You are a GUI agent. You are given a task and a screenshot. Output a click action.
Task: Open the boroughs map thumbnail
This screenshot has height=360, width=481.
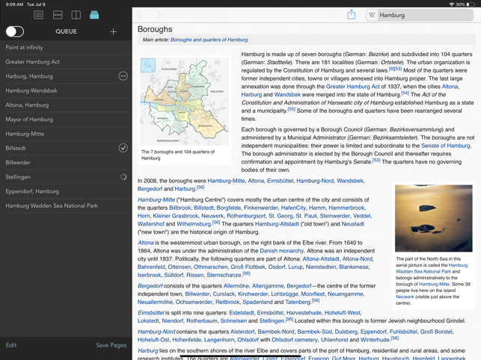coord(184,102)
